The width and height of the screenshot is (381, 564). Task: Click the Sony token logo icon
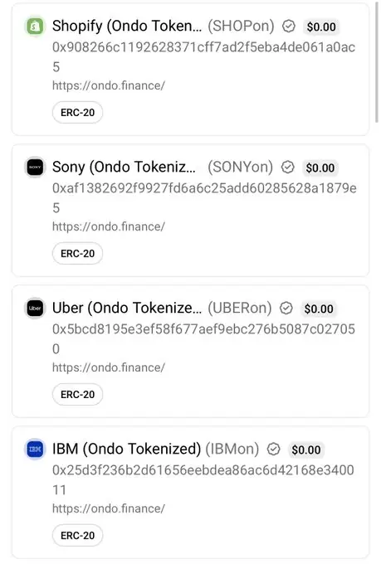(35, 167)
